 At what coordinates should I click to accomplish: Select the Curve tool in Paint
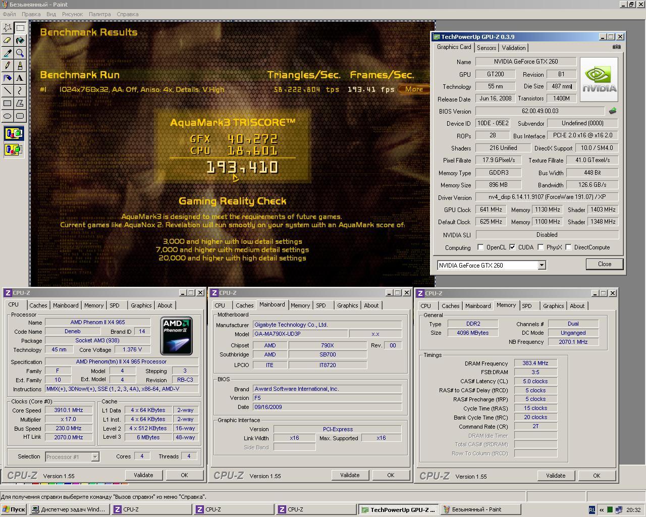pyautogui.click(x=20, y=91)
